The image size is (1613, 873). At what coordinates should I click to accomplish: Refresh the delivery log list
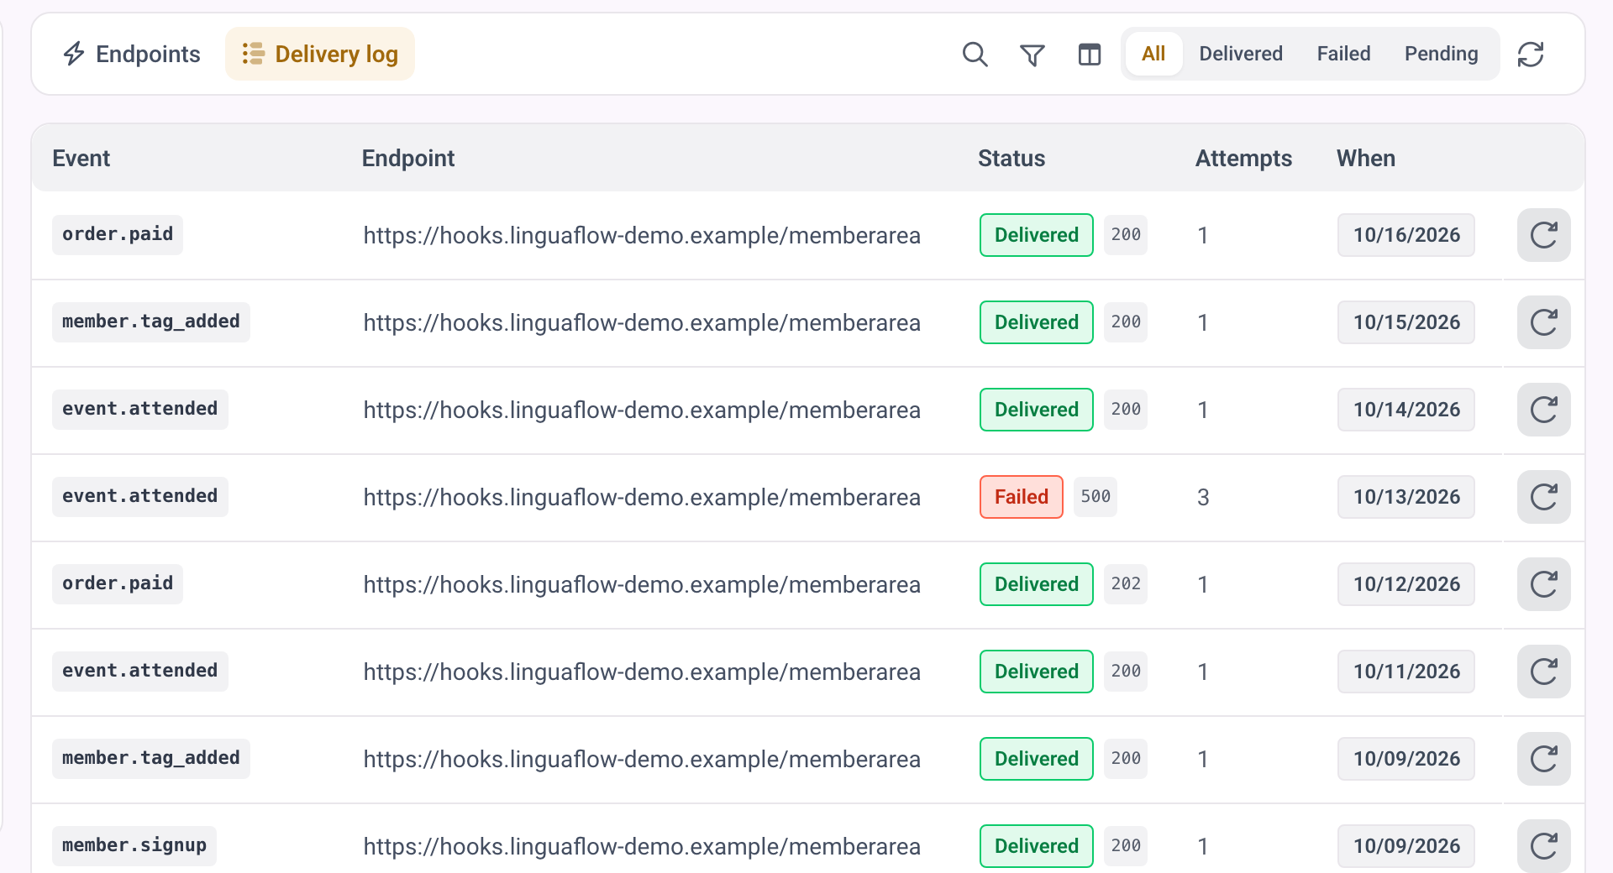(1531, 55)
